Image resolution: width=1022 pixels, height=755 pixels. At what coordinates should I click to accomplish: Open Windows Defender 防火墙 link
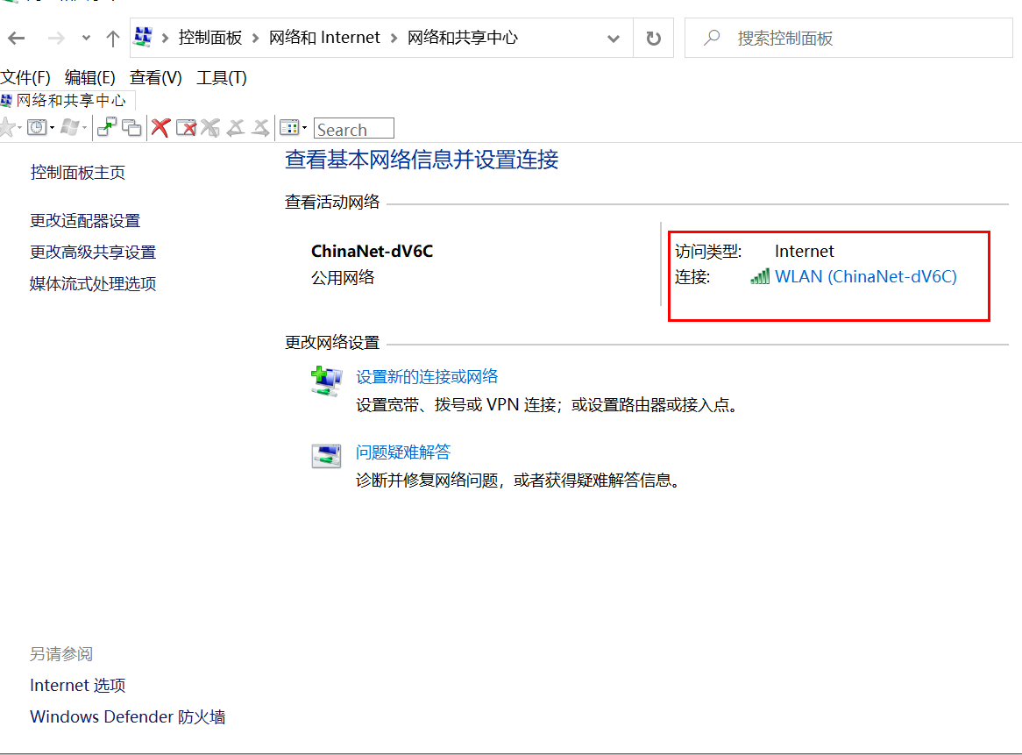click(128, 717)
